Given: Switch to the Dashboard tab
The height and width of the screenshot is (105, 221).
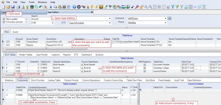Looking at the screenshot, I should [86, 55].
